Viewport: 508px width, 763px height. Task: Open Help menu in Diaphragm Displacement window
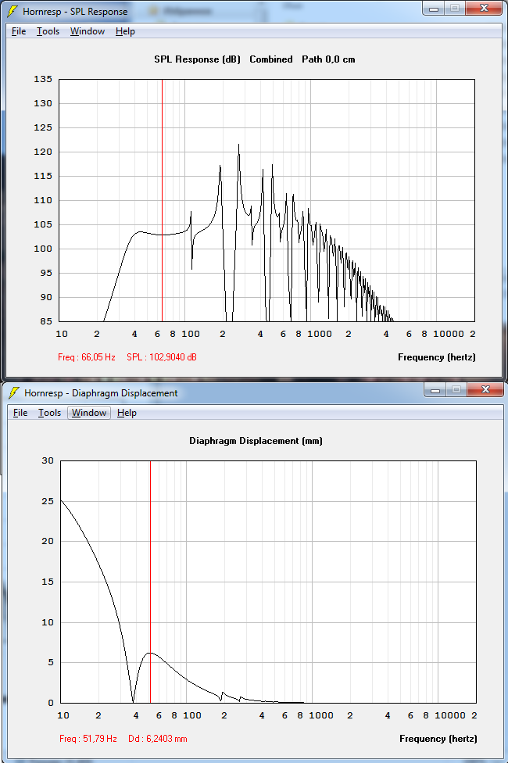(x=127, y=413)
